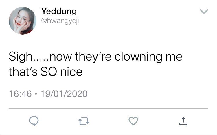The width and height of the screenshot is (217, 135).
Task: Select the second line reading that's SO nice
Action: click(x=46, y=72)
